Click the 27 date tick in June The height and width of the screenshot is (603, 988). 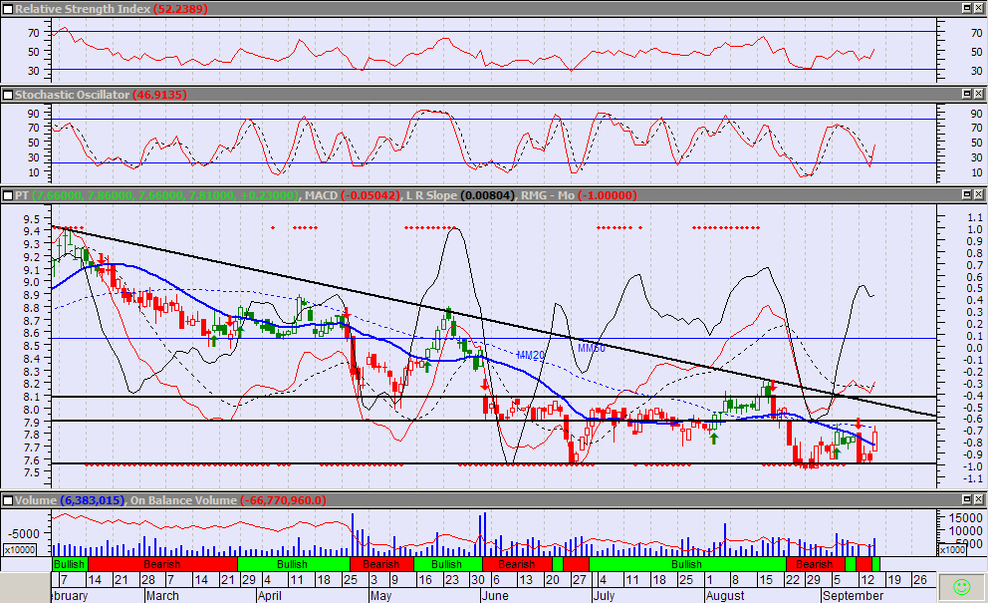579,580
